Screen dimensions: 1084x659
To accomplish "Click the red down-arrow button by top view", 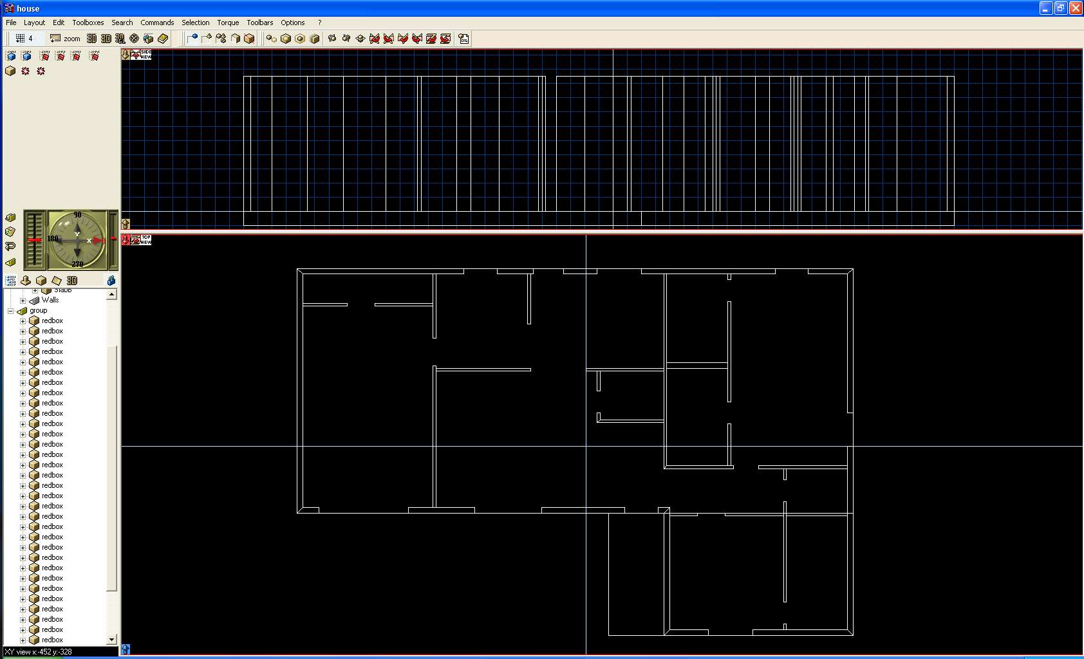I will click(x=126, y=239).
